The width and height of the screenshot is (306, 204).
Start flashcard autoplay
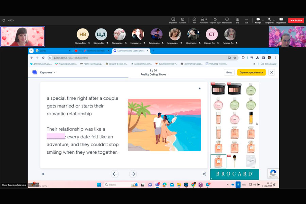click(x=43, y=174)
